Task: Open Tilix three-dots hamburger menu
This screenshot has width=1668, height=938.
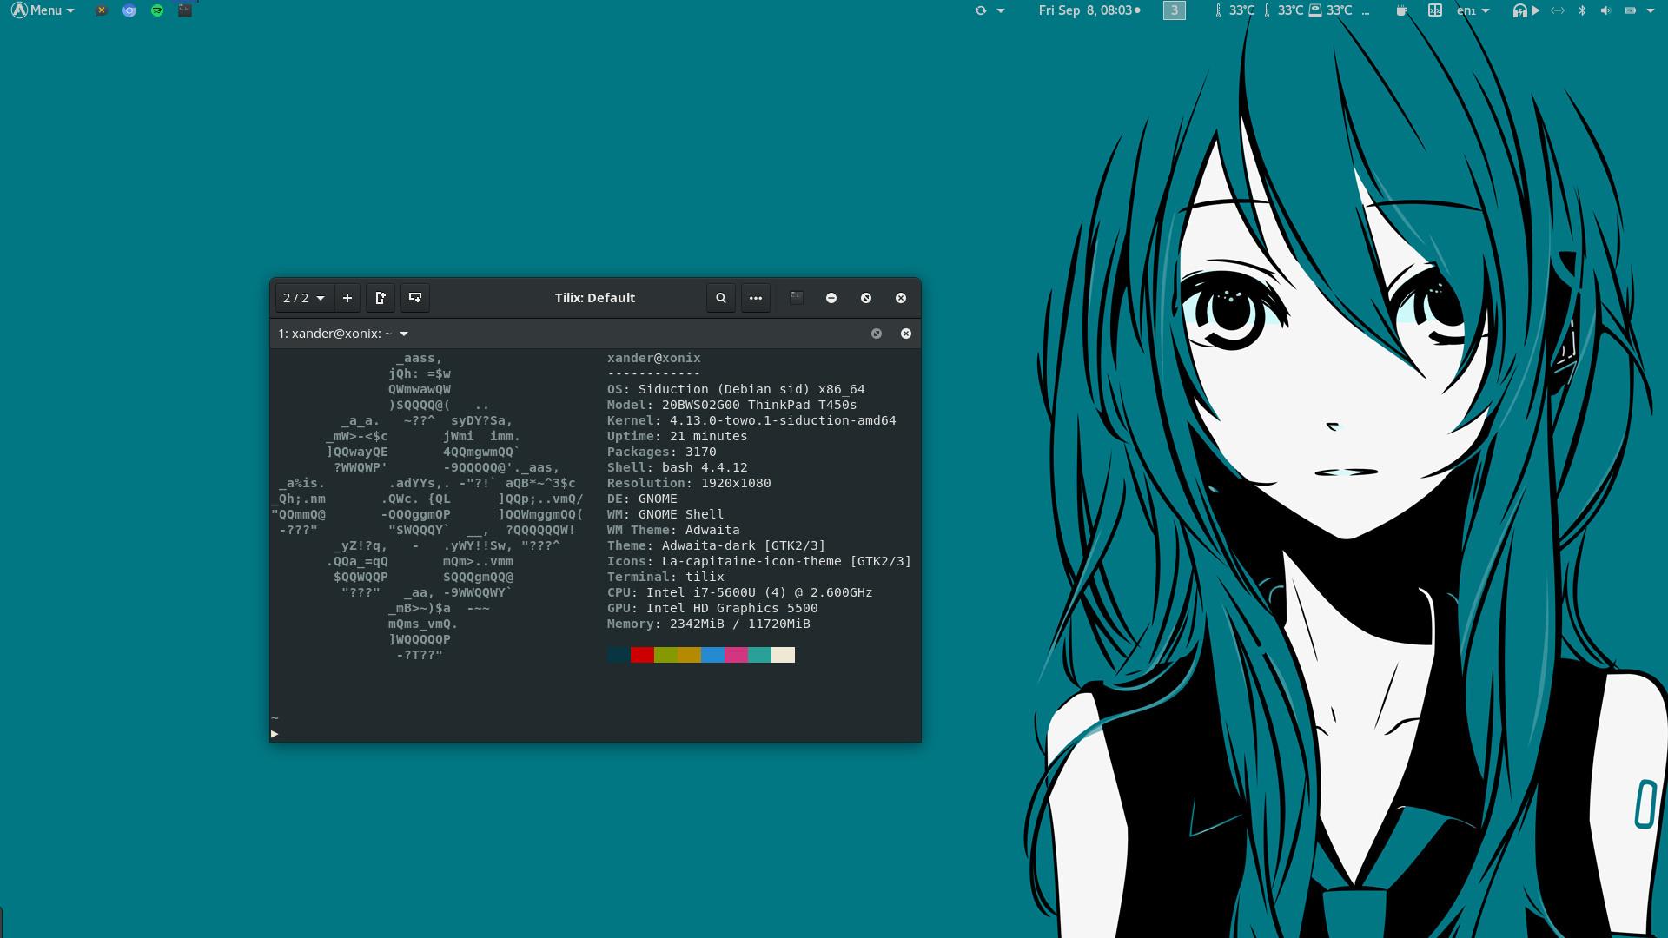Action: click(x=756, y=298)
